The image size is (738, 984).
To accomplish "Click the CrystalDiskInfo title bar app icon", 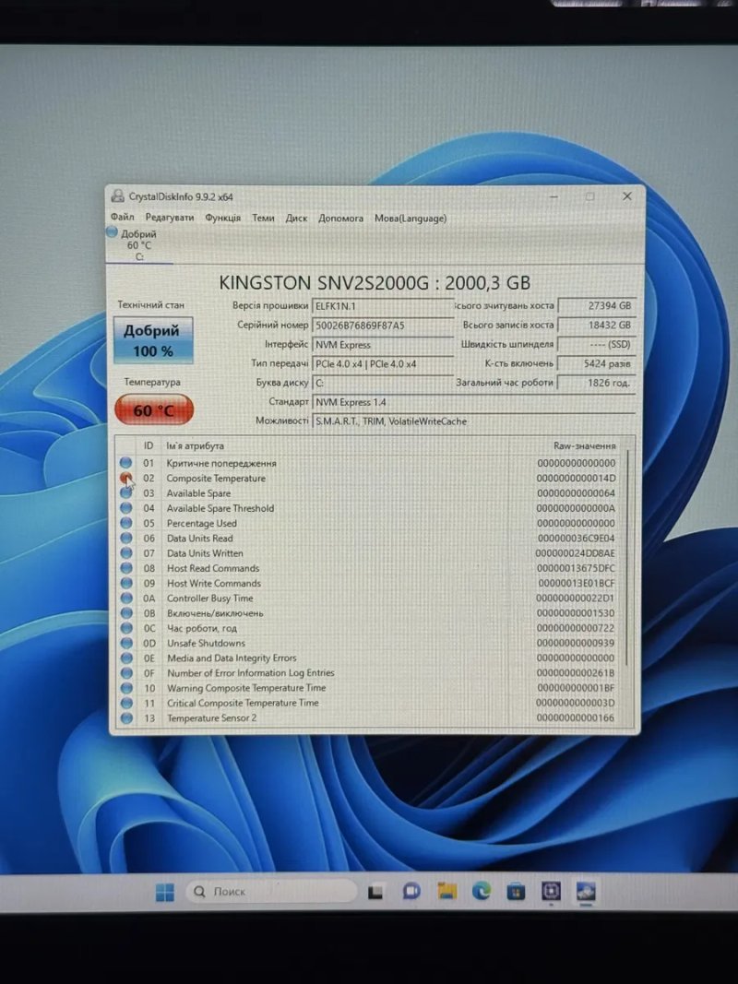I will click(x=117, y=196).
